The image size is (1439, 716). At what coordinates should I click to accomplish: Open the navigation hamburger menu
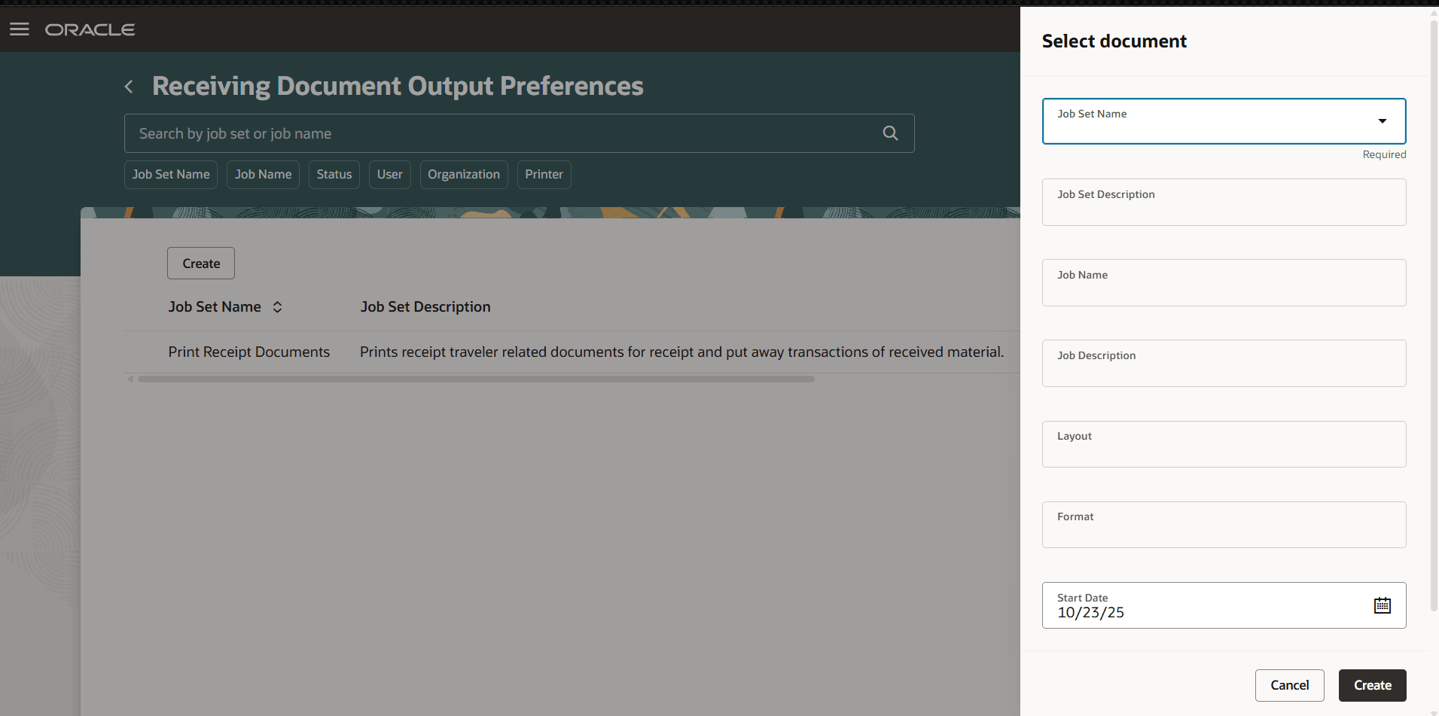coord(19,29)
